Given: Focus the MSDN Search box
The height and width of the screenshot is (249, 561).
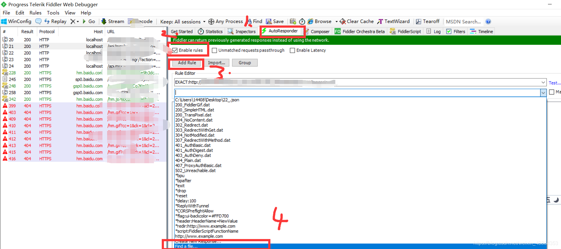Looking at the screenshot, I should pos(464,21).
